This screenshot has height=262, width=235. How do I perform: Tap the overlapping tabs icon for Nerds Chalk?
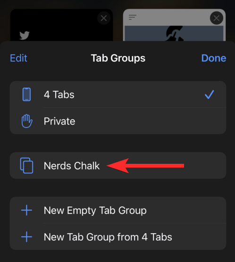tap(26, 166)
